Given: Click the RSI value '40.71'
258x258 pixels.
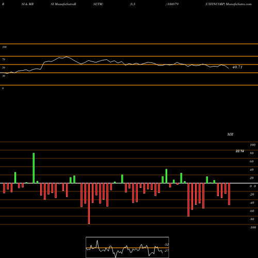Looking at the screenshot, I should tap(237, 67).
